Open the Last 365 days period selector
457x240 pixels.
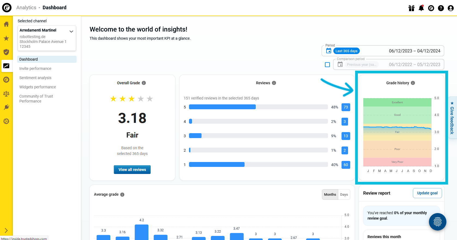pyautogui.click(x=346, y=51)
